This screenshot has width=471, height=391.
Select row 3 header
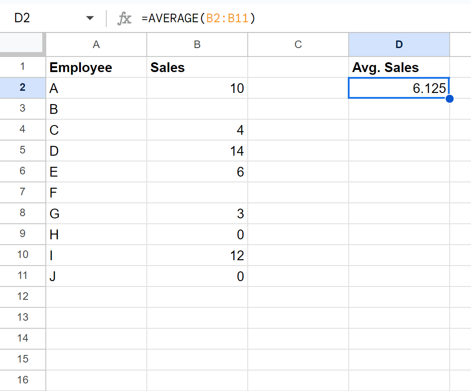(23, 109)
